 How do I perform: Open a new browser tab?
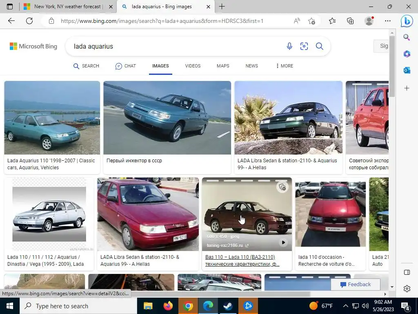tap(222, 7)
